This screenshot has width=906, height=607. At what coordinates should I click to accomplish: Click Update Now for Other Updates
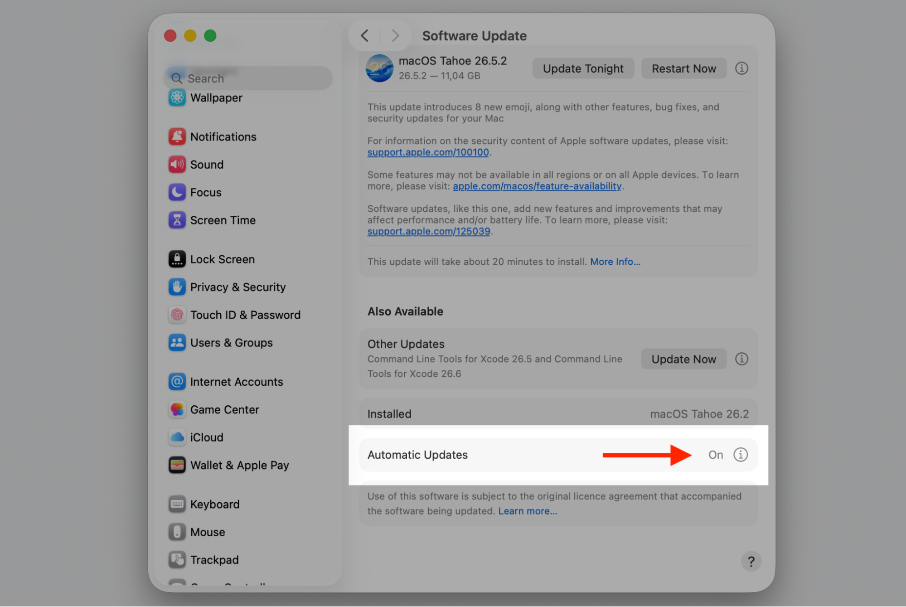pos(683,359)
